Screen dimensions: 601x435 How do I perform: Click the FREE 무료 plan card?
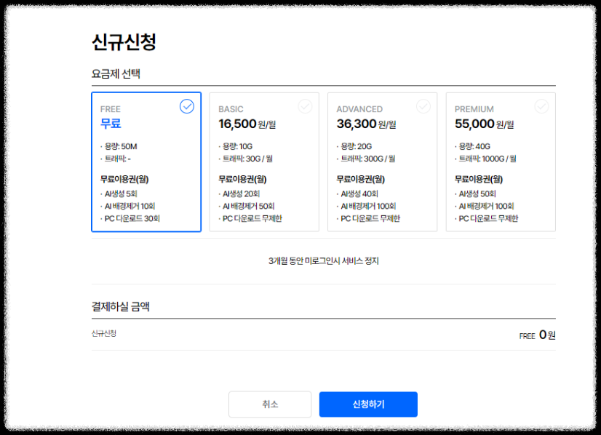point(146,164)
